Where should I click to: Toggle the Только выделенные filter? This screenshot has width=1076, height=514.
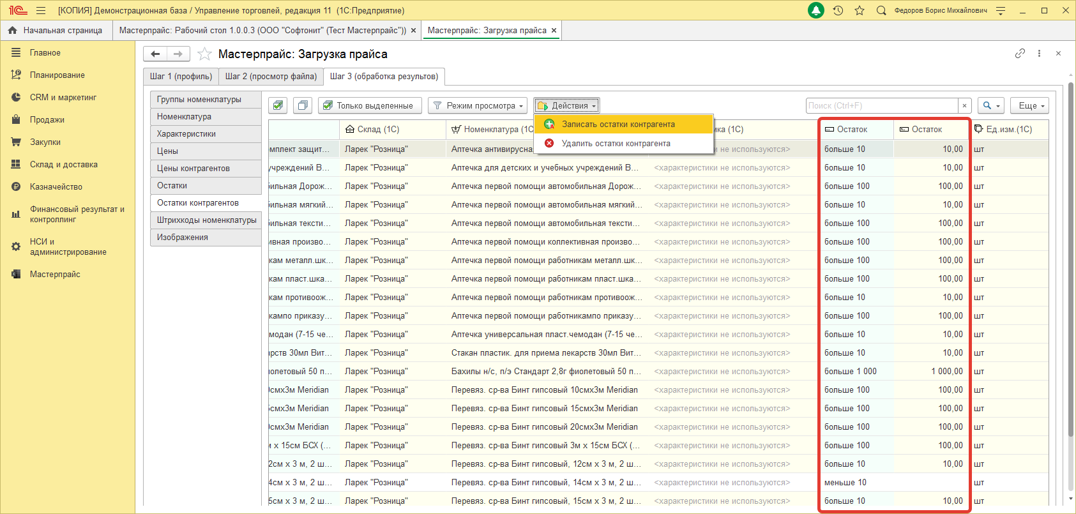coord(370,105)
